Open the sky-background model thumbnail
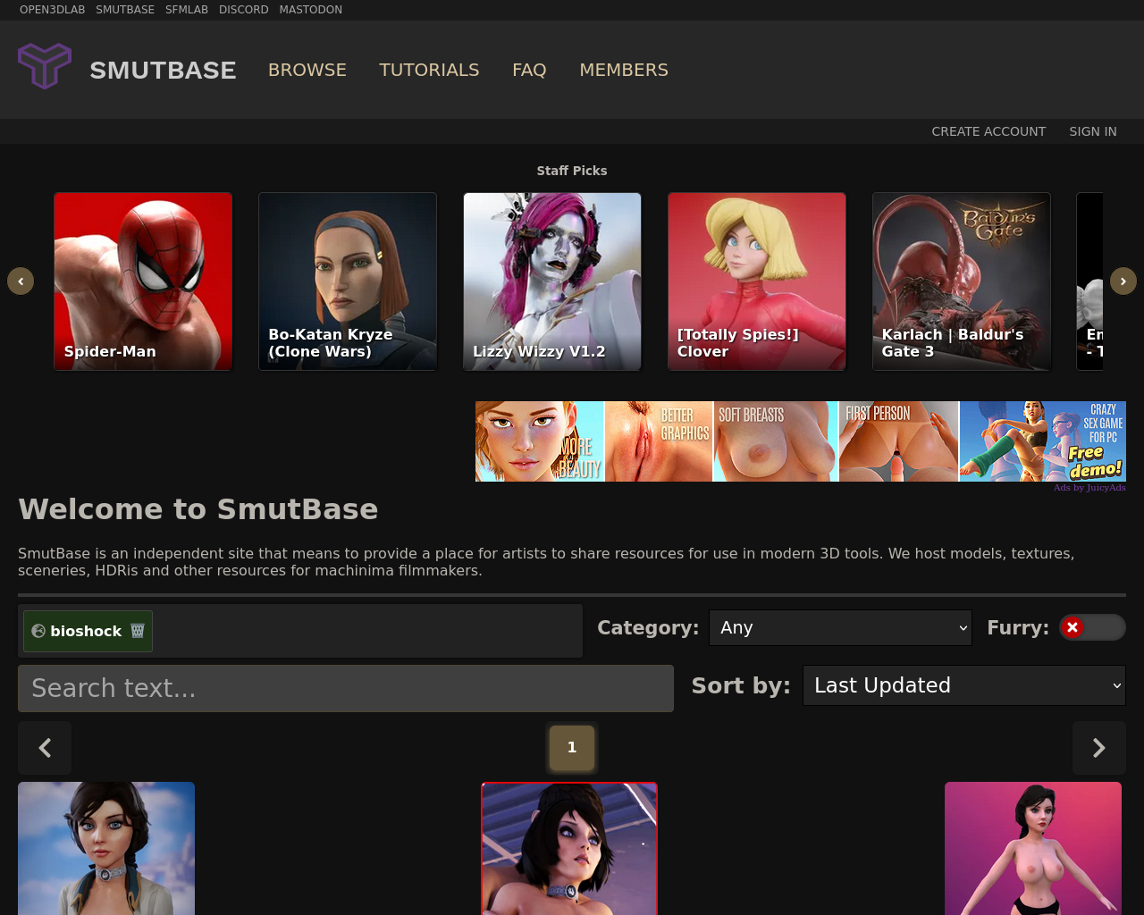1144x915 pixels. [x=106, y=849]
